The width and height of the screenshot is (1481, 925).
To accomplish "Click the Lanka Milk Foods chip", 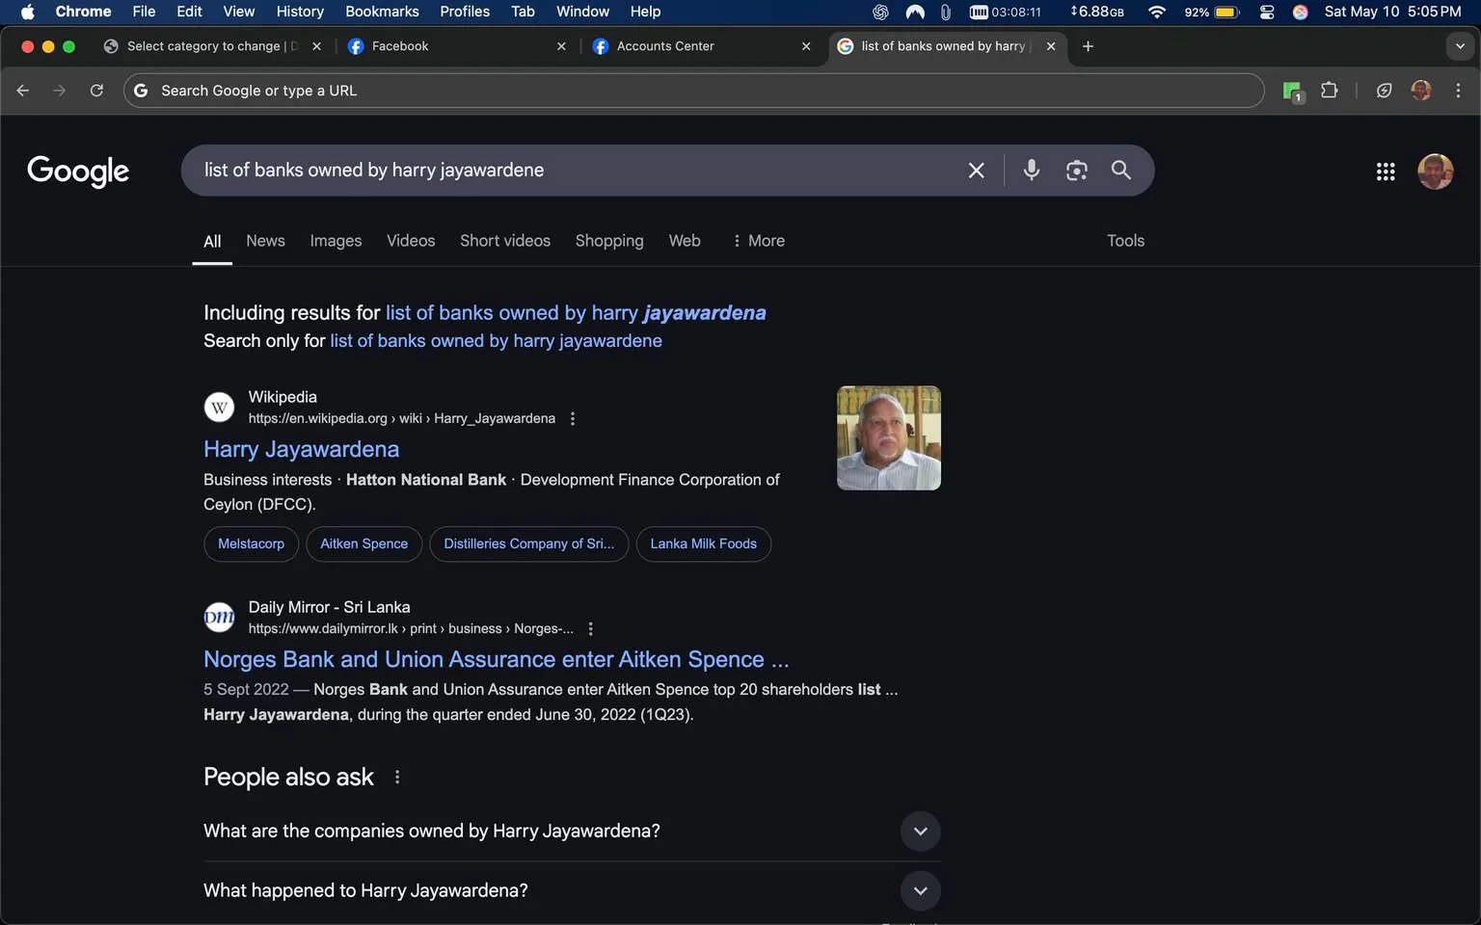I will click(703, 544).
